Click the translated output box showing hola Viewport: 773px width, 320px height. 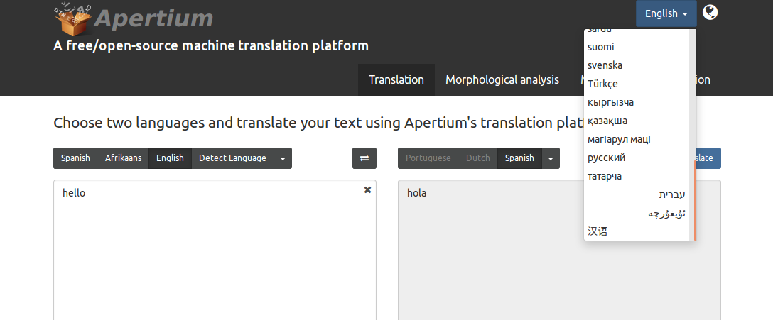pos(559,250)
